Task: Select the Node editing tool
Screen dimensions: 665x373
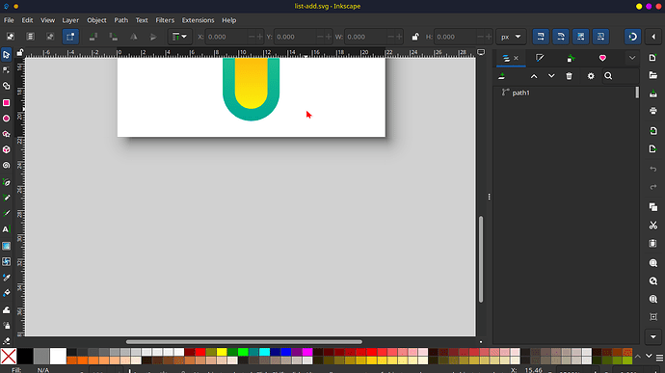Action: click(7, 70)
